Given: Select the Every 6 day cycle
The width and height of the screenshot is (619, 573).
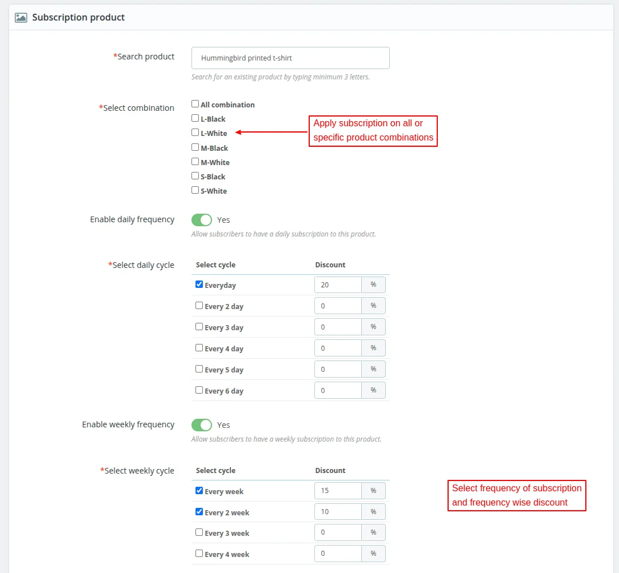Looking at the screenshot, I should pos(199,390).
